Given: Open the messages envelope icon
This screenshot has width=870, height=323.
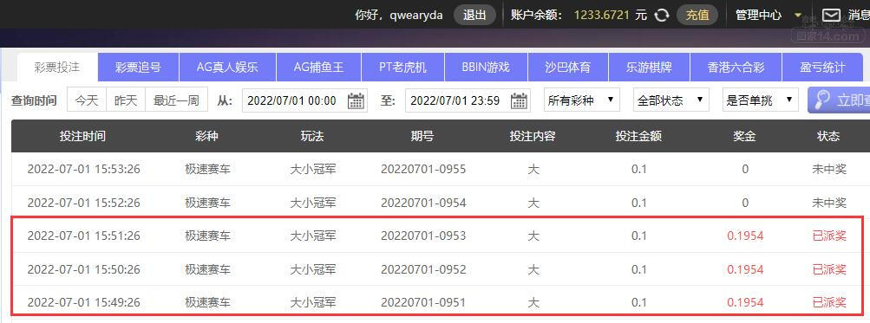Looking at the screenshot, I should [831, 16].
